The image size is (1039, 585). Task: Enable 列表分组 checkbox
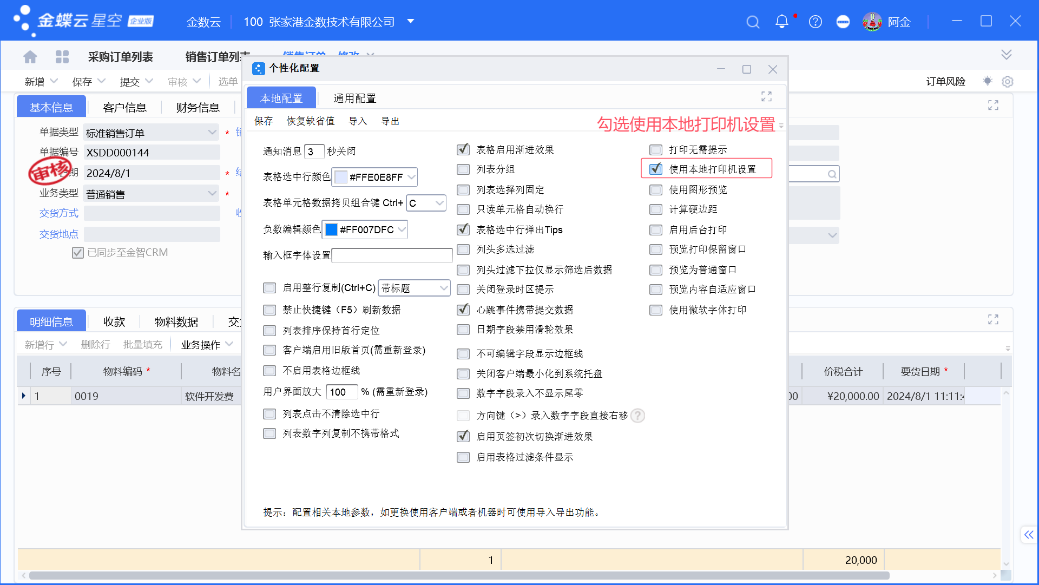pos(463,169)
